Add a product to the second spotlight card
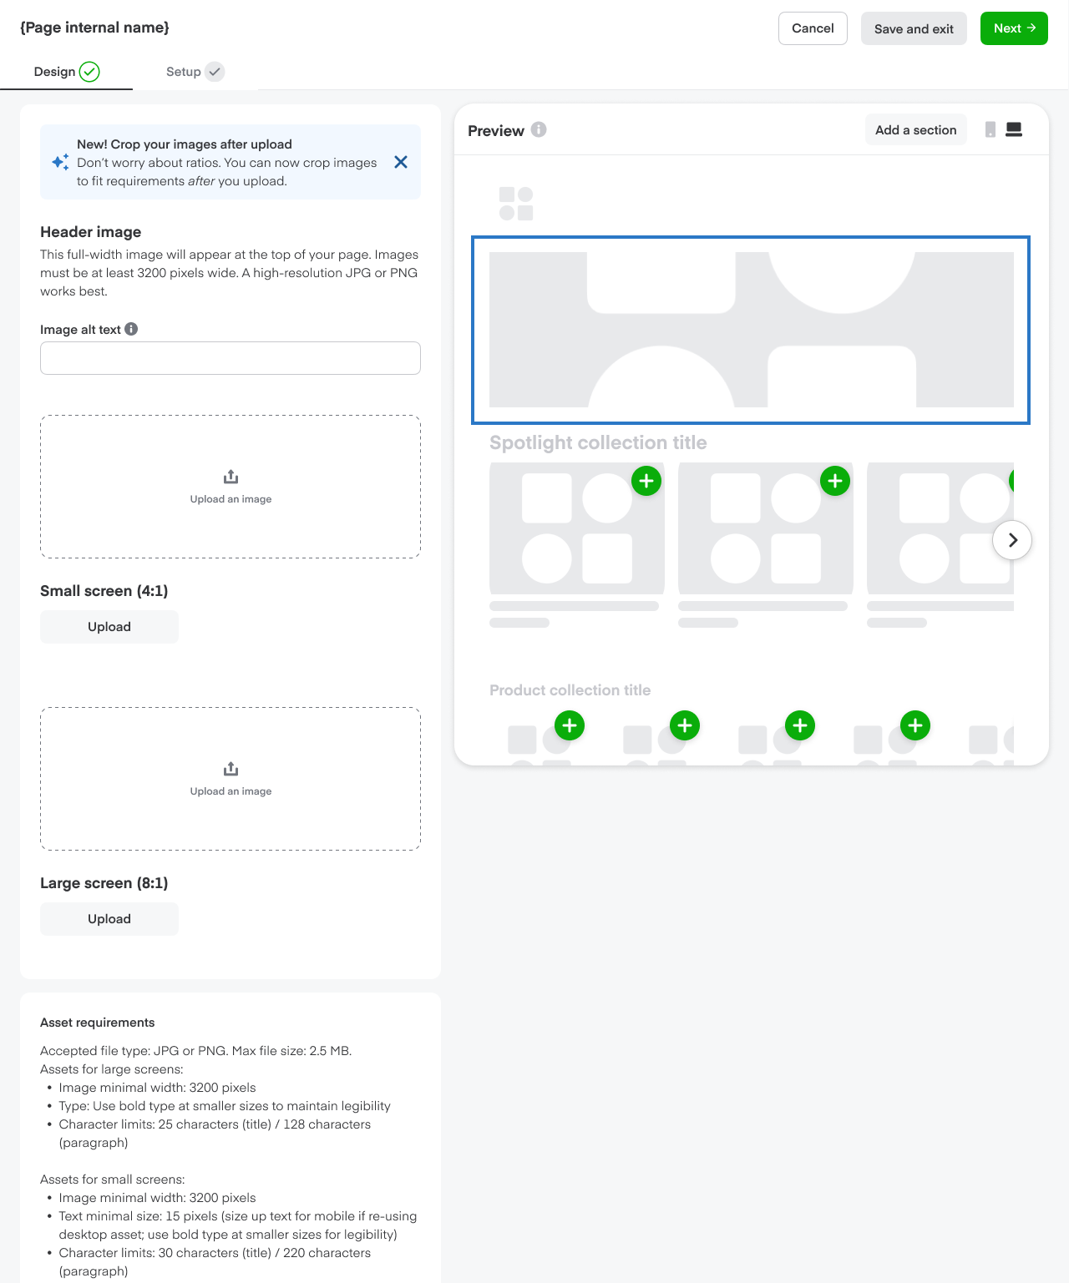 (834, 481)
